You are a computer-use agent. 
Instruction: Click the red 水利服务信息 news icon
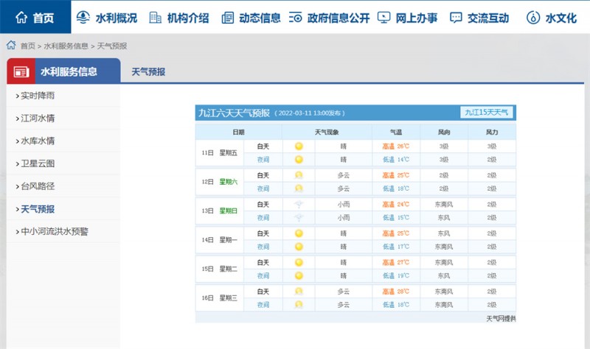[x=21, y=71]
